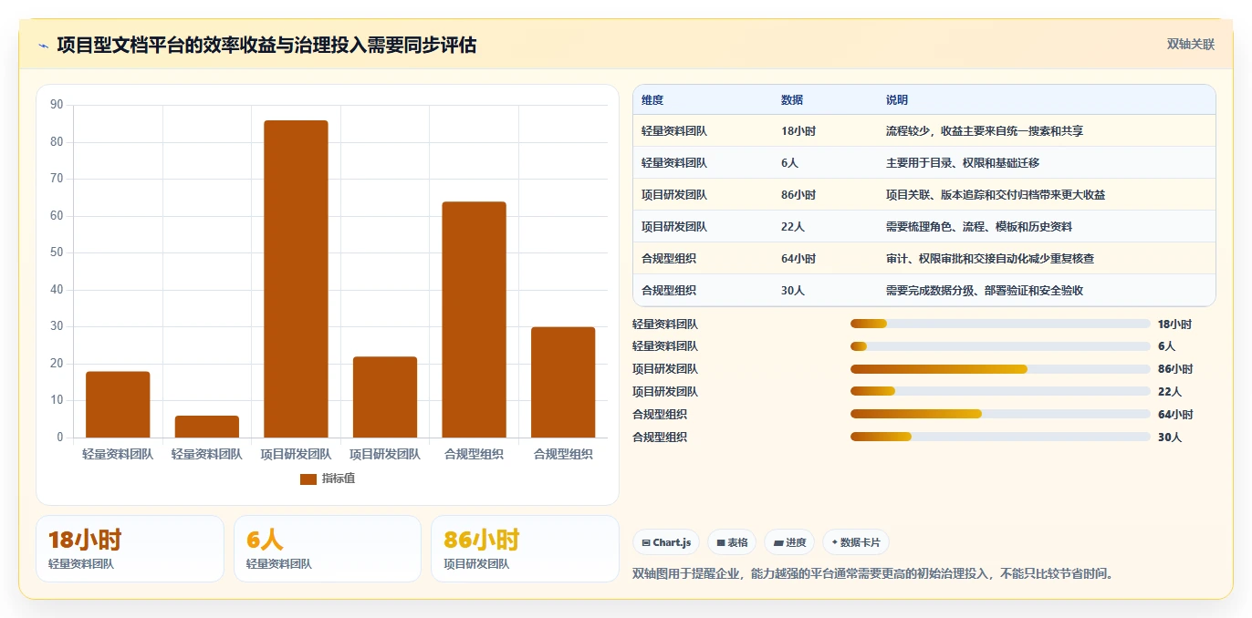Click table text 需要完成数据分级、部署验证和安全验收

point(985,291)
